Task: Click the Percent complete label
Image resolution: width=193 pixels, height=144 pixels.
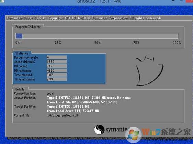Action: click(26, 58)
